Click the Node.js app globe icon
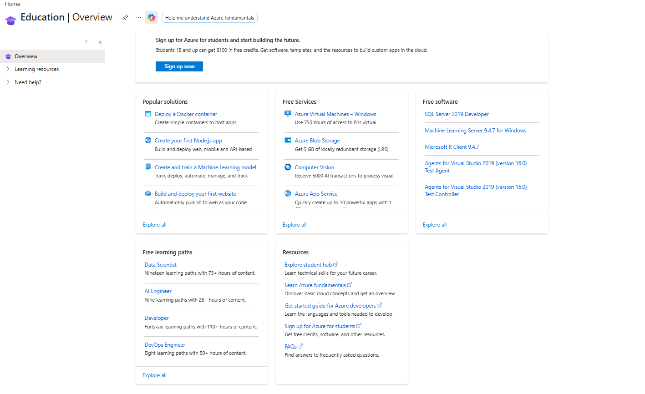 (148, 140)
